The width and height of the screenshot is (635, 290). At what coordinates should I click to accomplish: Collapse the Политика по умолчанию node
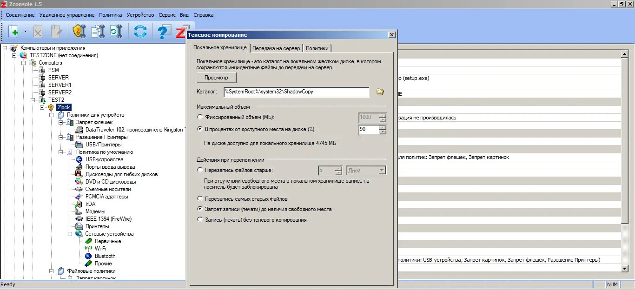(61, 152)
